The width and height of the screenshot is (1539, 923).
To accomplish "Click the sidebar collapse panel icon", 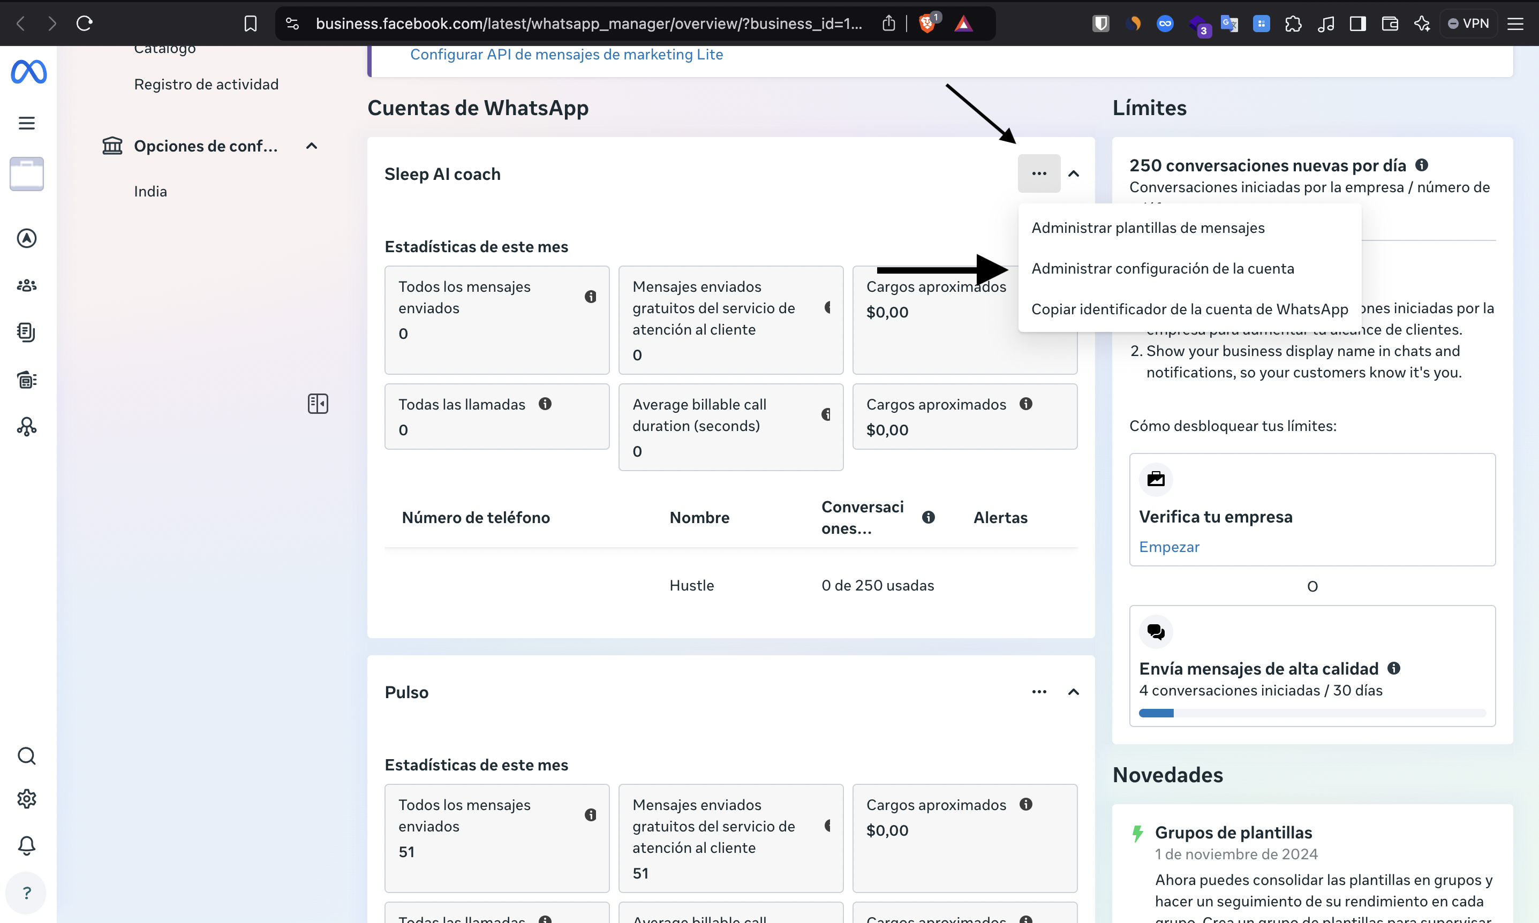I will pyautogui.click(x=318, y=404).
